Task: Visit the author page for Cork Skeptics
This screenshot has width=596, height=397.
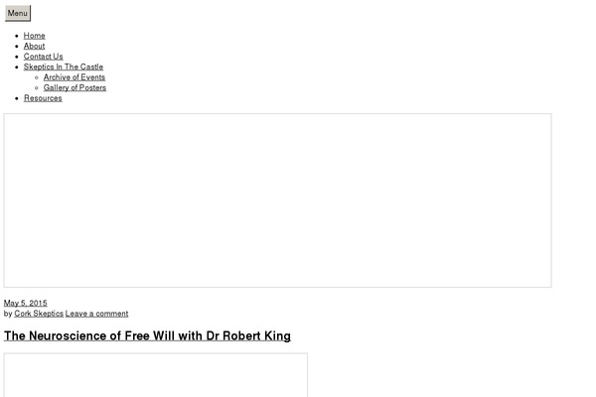Action: pos(39,314)
